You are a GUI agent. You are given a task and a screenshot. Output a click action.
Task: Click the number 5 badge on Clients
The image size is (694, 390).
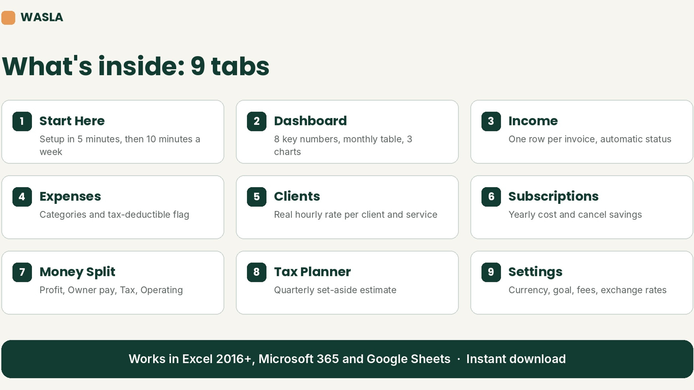tap(257, 197)
